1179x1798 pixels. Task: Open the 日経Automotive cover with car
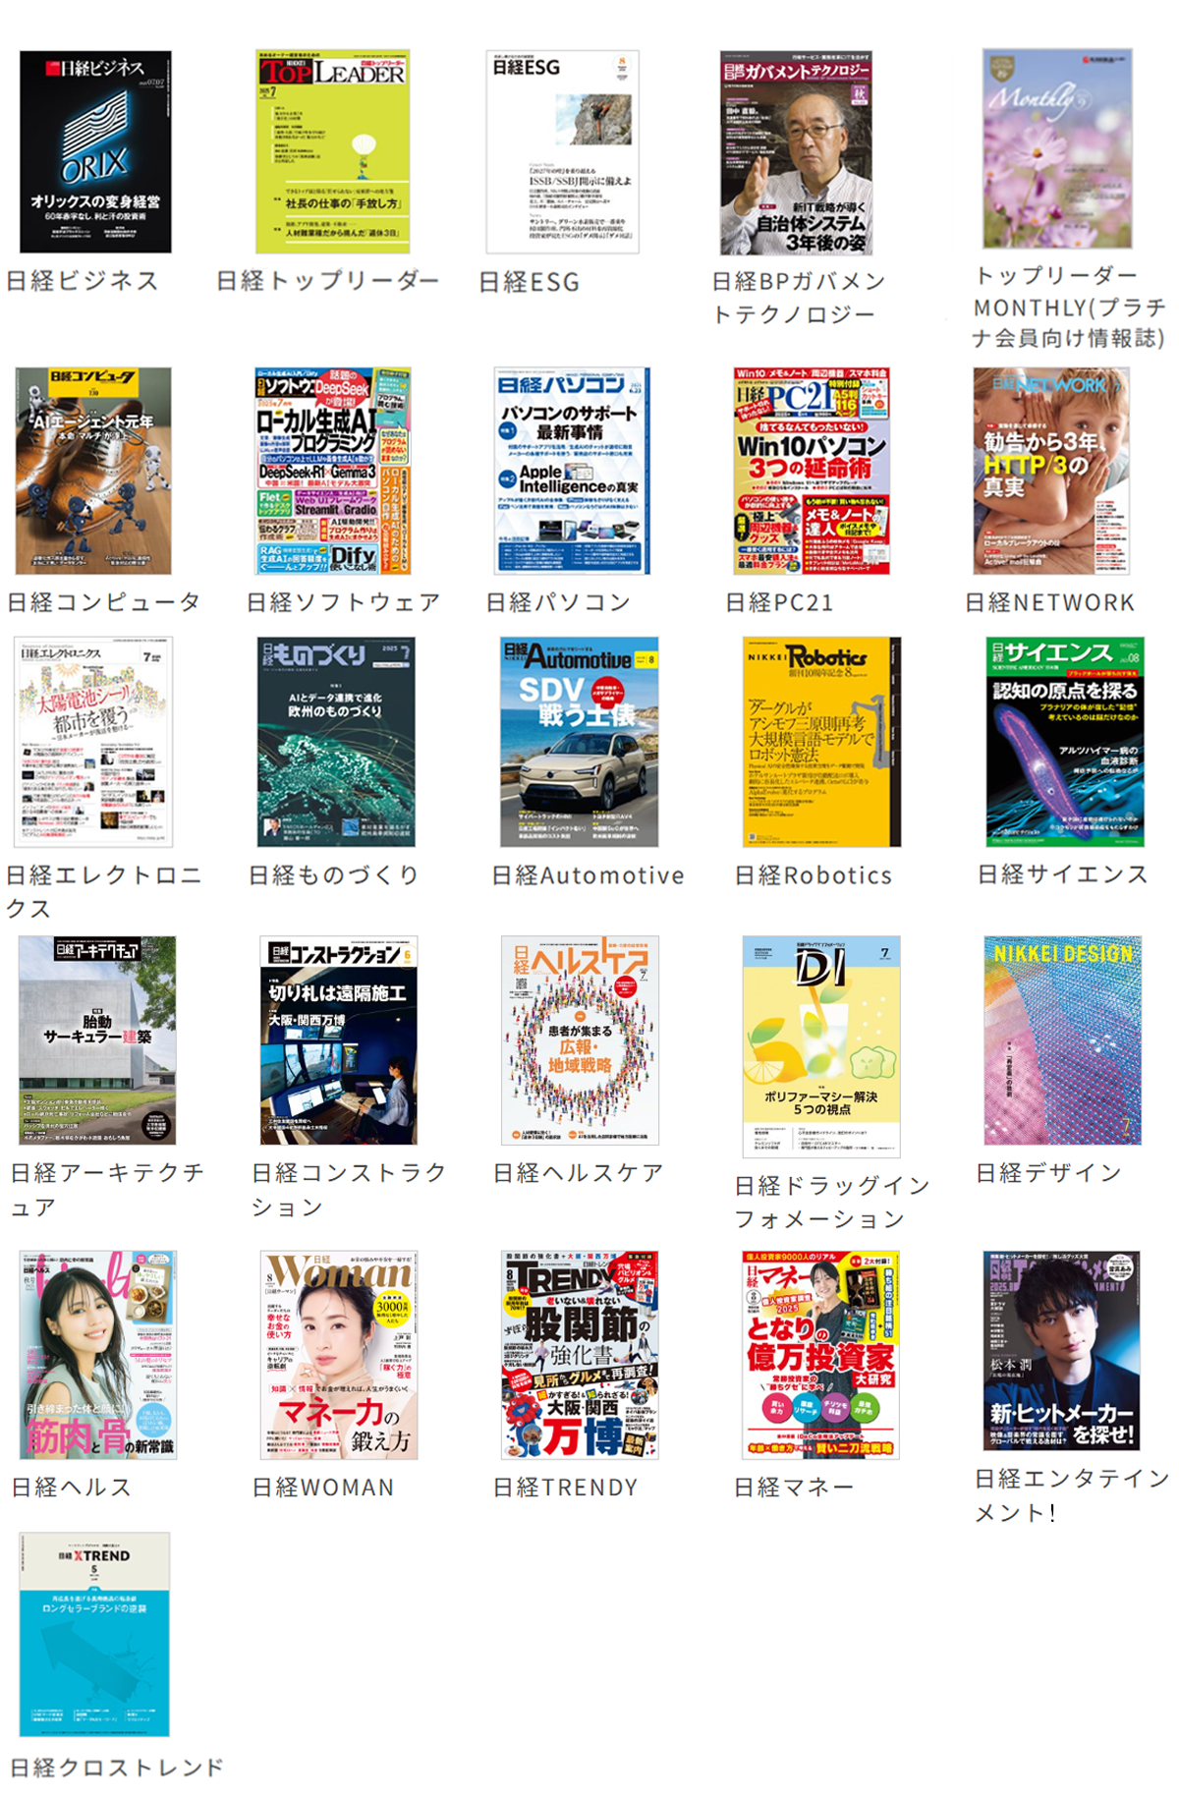pyautogui.click(x=580, y=742)
